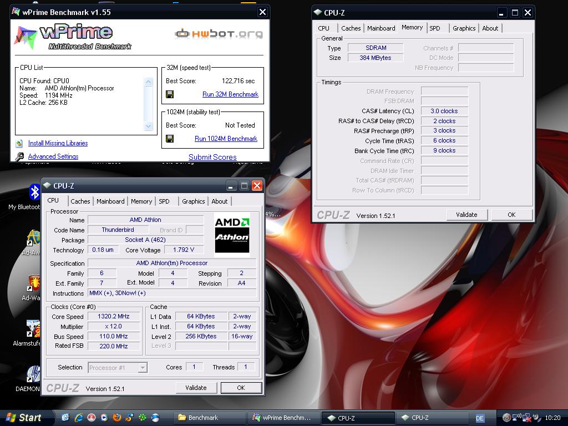Image resolution: width=568 pixels, height=426 pixels.
Task: Open Caches tab in the front CPU-Z window
Action: click(80, 201)
